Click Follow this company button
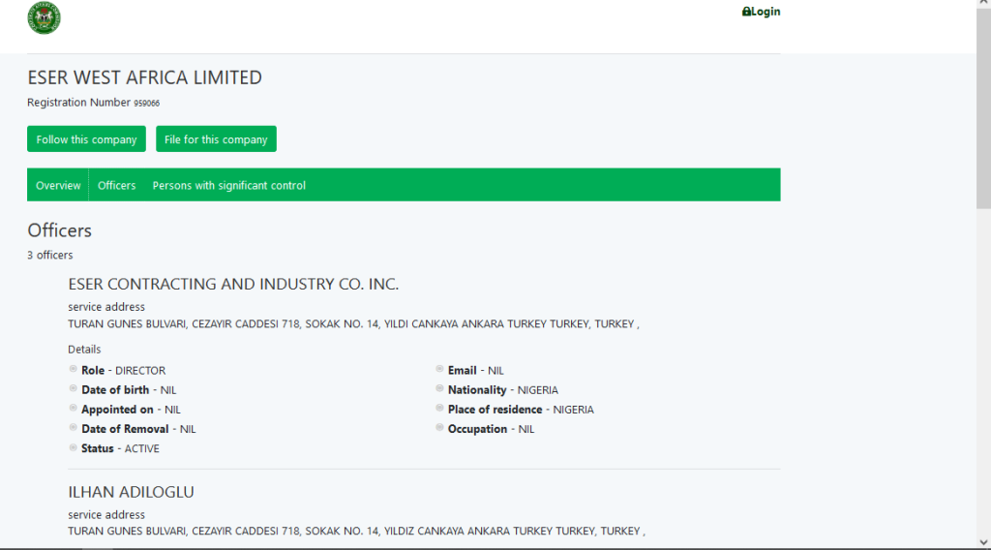The width and height of the screenshot is (991, 550). click(86, 139)
